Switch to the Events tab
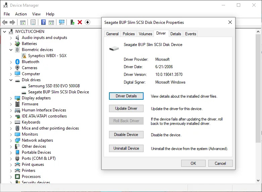The width and height of the screenshot is (262, 192). [x=191, y=34]
